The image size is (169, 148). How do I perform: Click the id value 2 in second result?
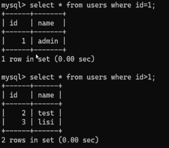coord(24,113)
